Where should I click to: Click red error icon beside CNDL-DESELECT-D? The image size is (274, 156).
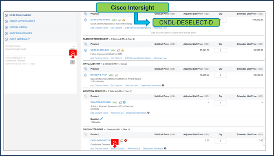(126, 141)
